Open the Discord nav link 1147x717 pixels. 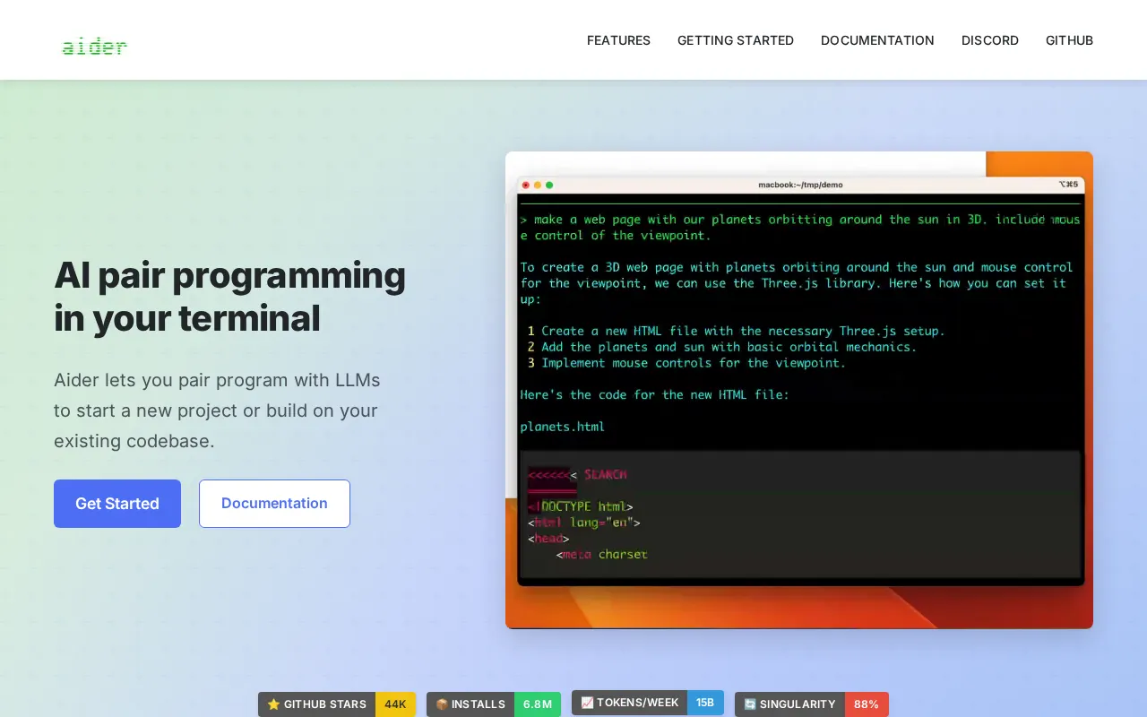[x=990, y=40]
